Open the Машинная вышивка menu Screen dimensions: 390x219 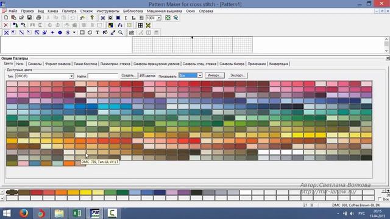point(165,11)
